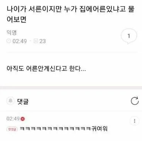142x141 pixels.
Task: Click the comment text ending 귀여워
Action: click(64, 129)
